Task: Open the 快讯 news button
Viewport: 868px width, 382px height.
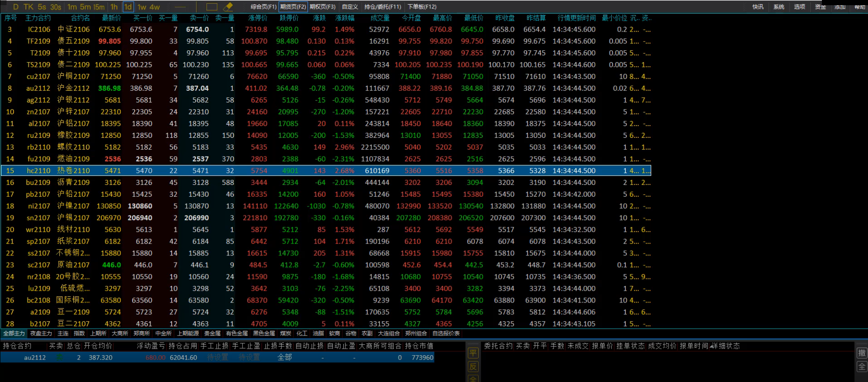Action: click(x=758, y=7)
